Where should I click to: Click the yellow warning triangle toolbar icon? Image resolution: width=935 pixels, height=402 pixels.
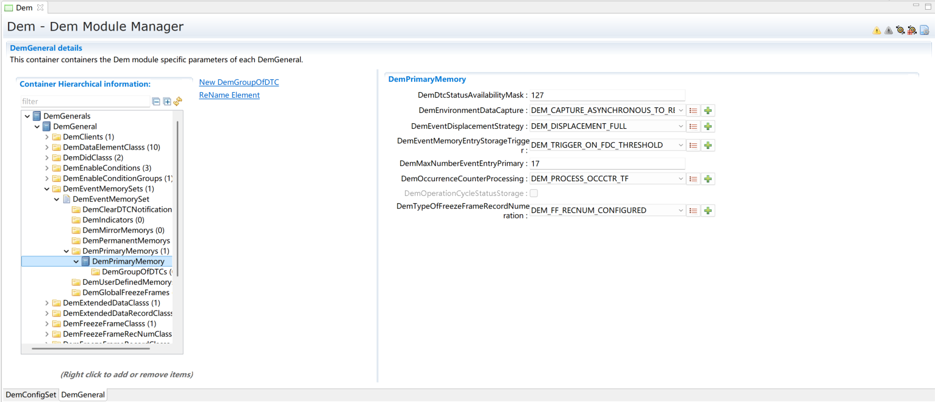click(876, 31)
